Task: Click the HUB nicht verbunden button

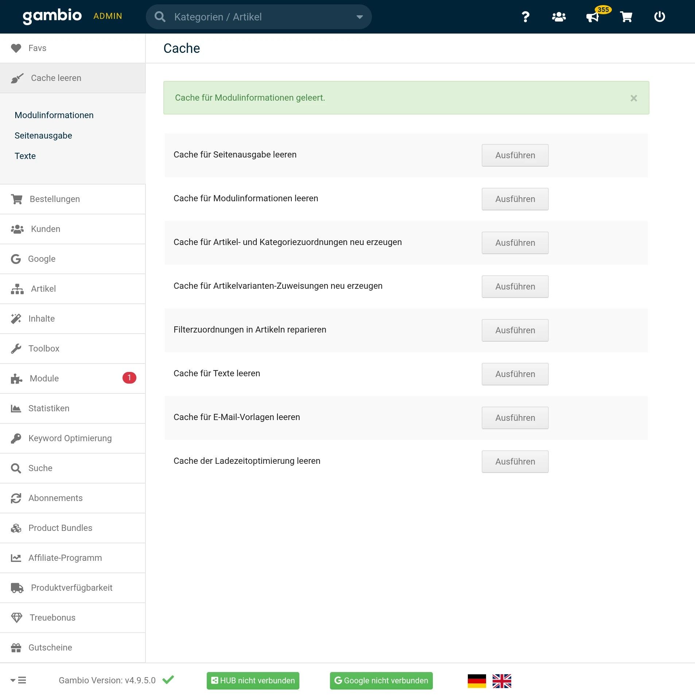Action: pos(253,681)
